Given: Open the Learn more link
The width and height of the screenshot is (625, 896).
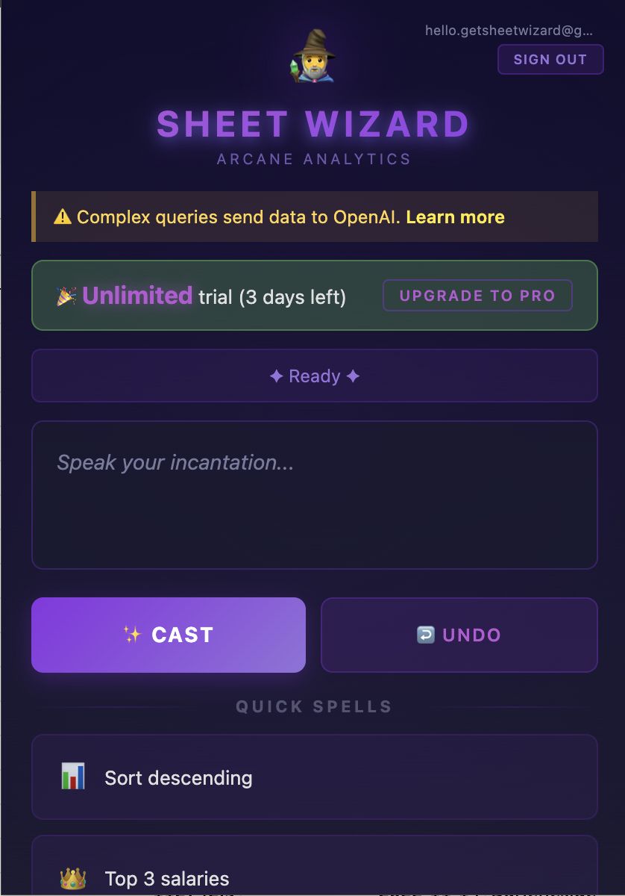Looking at the screenshot, I should coord(456,217).
